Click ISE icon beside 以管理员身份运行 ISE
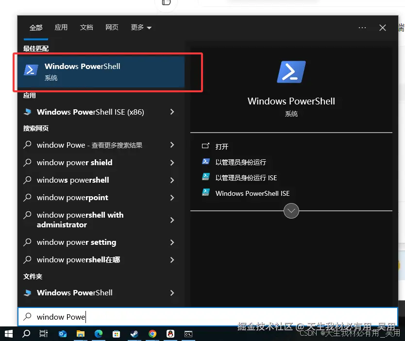The image size is (405, 341). click(206, 177)
